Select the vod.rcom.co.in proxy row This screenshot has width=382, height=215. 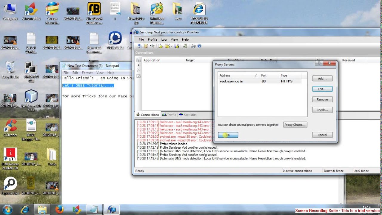pos(260,81)
